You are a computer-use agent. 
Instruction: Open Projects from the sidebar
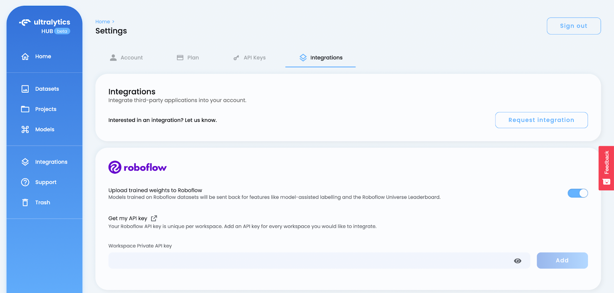39,109
